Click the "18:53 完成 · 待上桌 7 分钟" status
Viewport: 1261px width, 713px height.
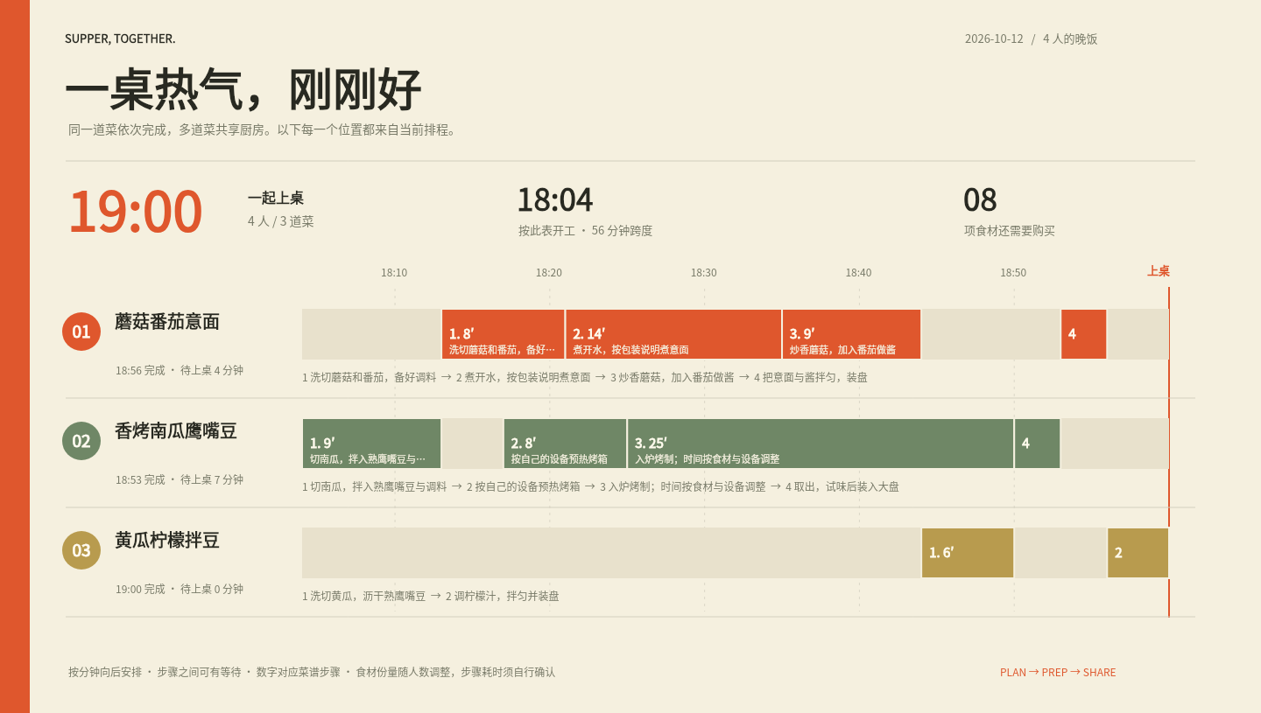[x=180, y=479]
